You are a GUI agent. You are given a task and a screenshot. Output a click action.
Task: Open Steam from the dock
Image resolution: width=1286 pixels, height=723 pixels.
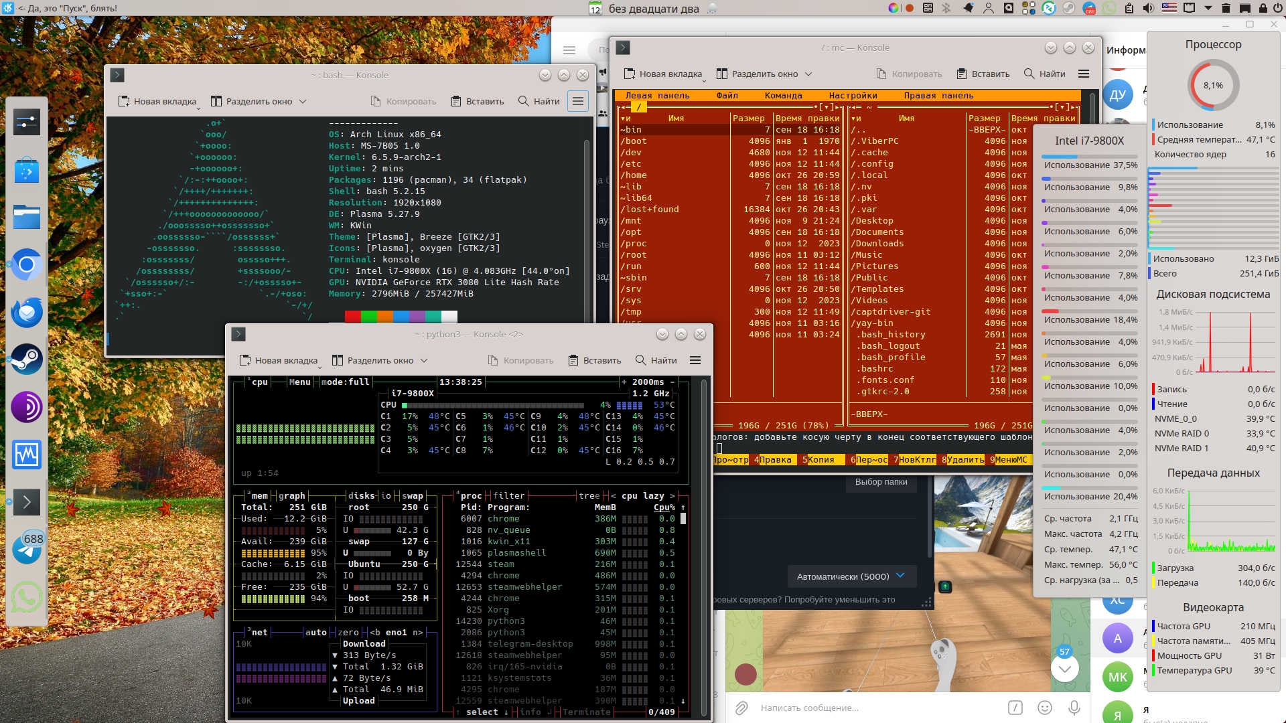[x=27, y=359]
